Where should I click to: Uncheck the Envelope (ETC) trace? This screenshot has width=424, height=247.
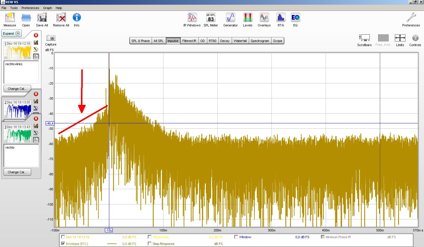63,244
